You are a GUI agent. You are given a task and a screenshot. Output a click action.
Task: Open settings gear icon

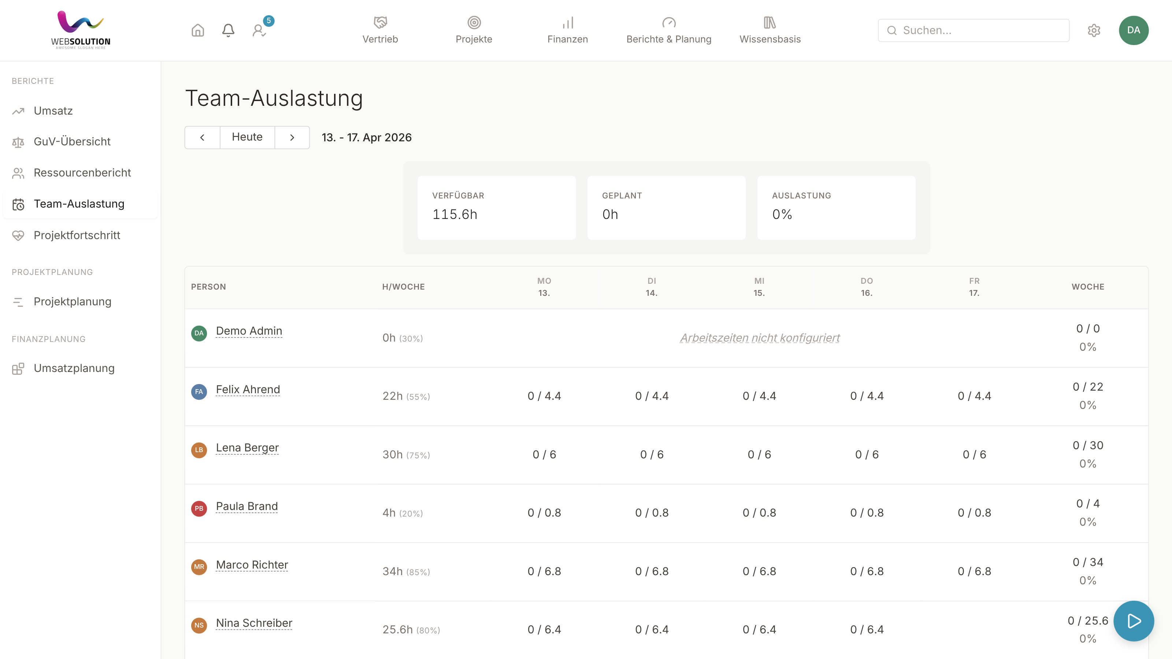coord(1094,30)
